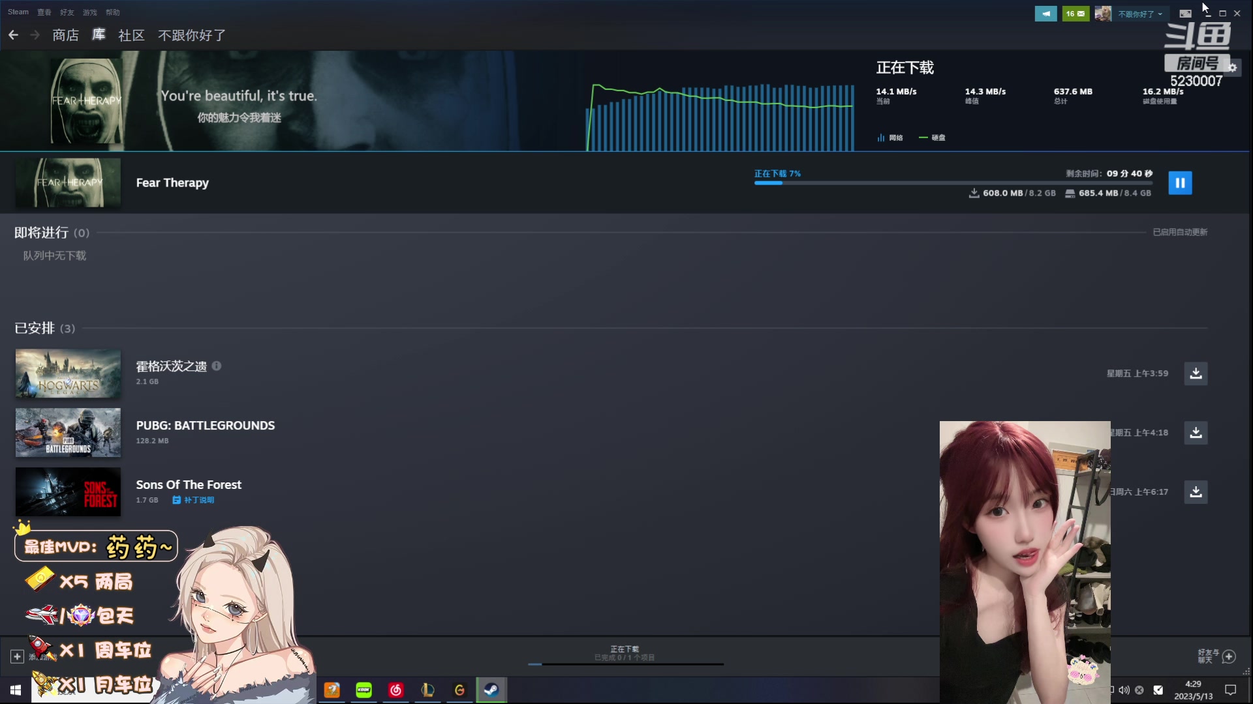Open the 16 messages inbox button
This screenshot has width=1253, height=704.
pos(1075,14)
